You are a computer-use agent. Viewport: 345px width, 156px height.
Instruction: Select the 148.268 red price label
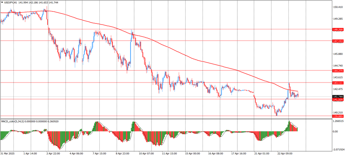pyautogui.click(x=338, y=30)
